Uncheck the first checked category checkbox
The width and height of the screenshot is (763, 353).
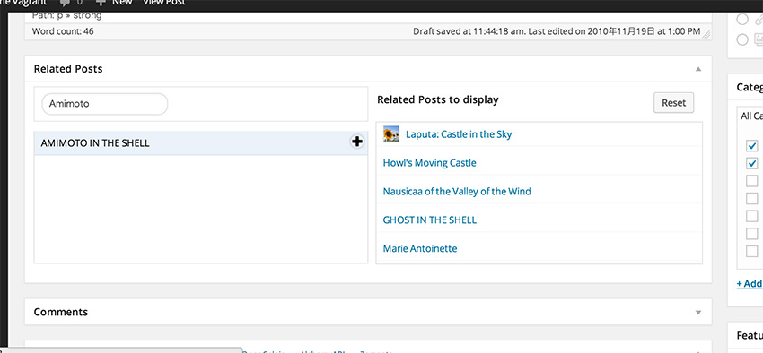(x=752, y=146)
